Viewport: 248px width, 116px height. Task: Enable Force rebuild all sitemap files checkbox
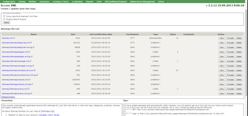pyautogui.click(x=4, y=16)
